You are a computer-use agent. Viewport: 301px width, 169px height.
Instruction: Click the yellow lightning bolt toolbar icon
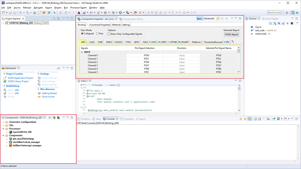click(x=73, y=13)
